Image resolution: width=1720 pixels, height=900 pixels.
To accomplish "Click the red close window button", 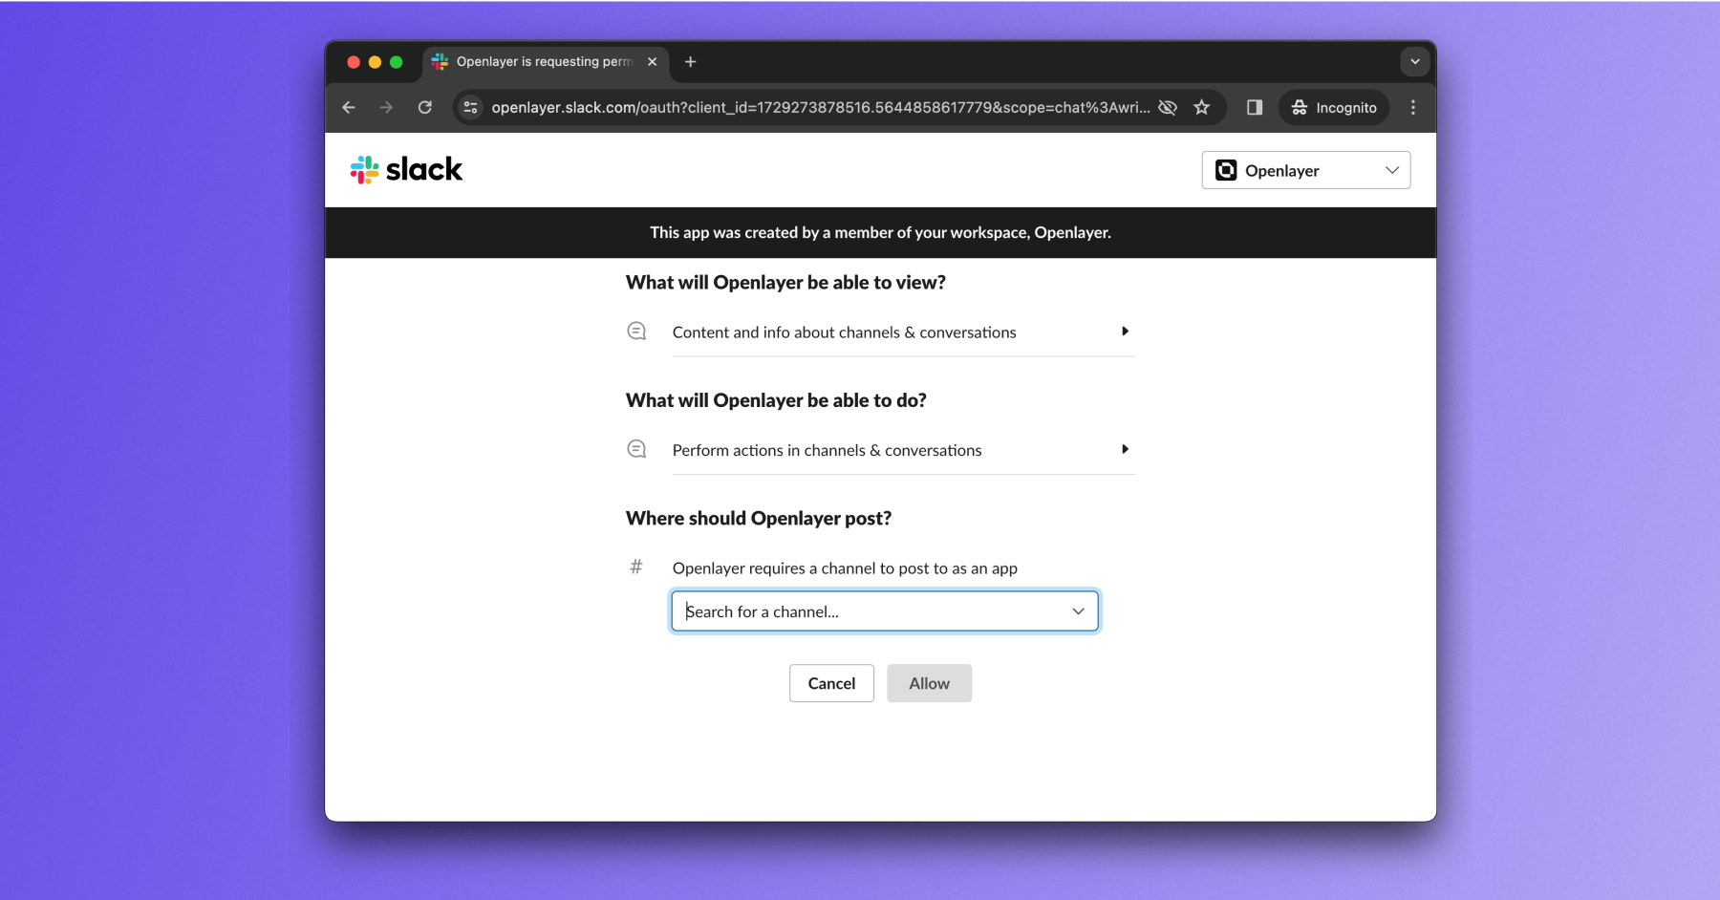I will (354, 62).
